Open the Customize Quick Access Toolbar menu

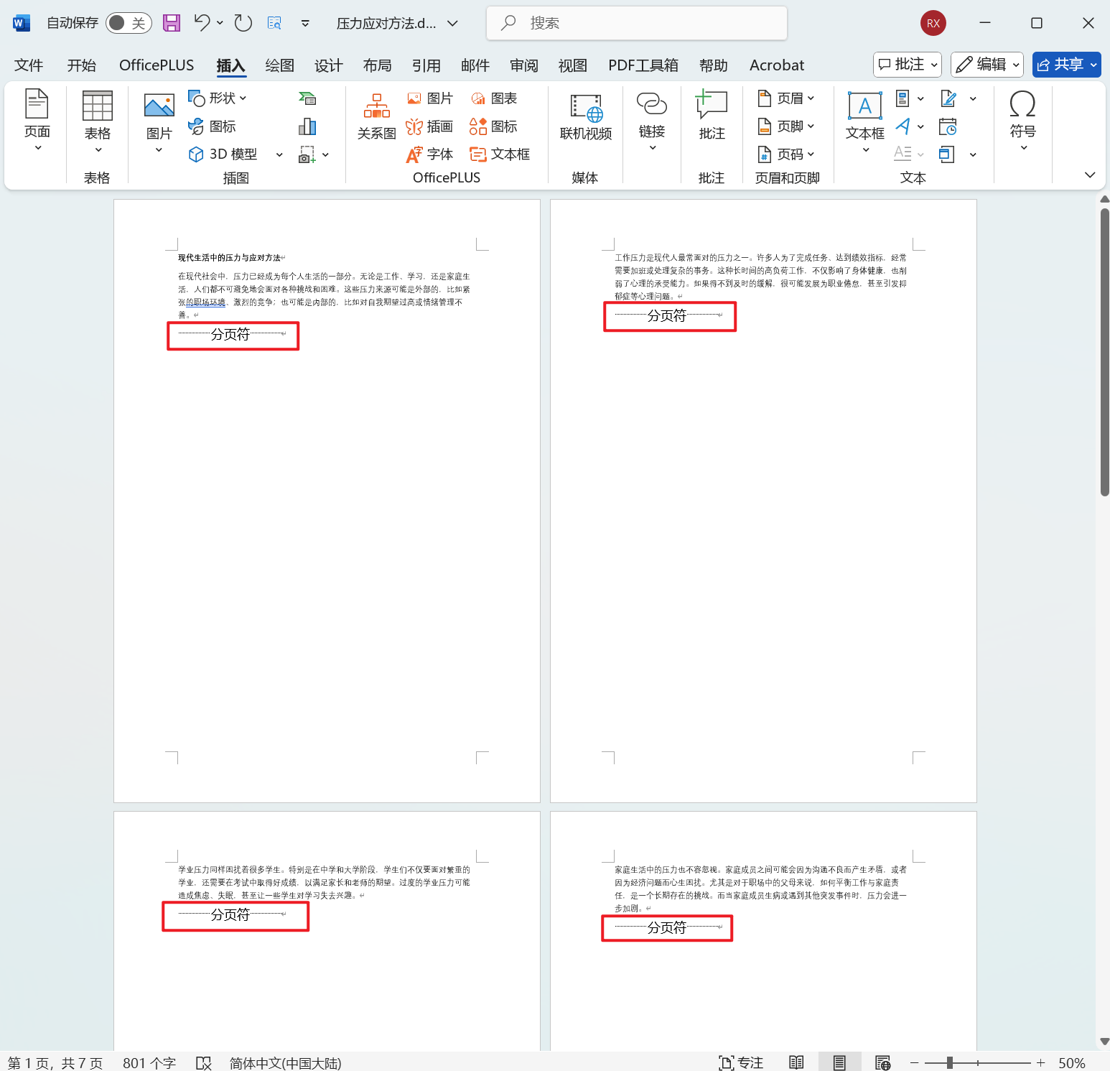pos(305,23)
